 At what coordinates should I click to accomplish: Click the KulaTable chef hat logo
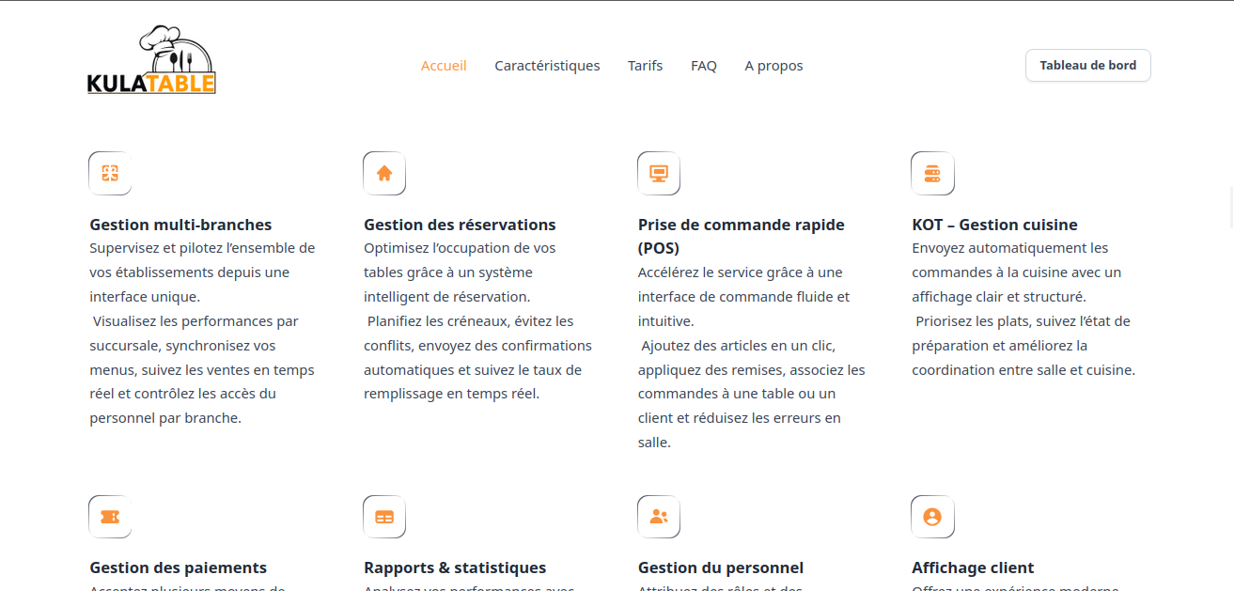[151, 61]
